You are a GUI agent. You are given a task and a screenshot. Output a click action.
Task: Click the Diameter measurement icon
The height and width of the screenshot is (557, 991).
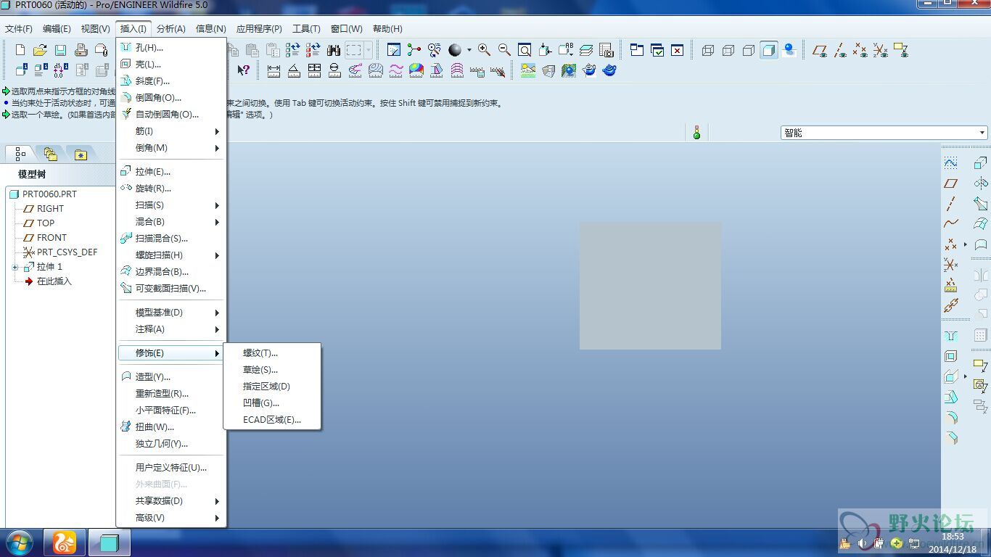coord(334,70)
